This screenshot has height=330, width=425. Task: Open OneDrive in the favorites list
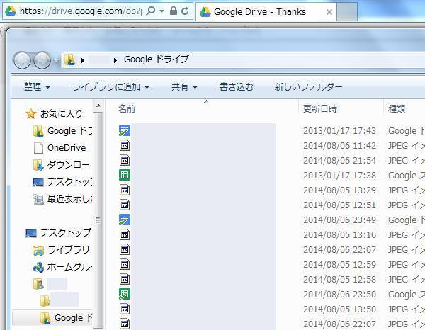coord(66,147)
